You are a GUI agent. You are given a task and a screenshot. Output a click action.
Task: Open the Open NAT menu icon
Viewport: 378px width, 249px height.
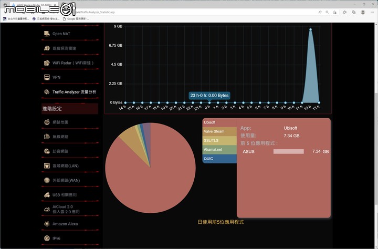(x=47, y=34)
